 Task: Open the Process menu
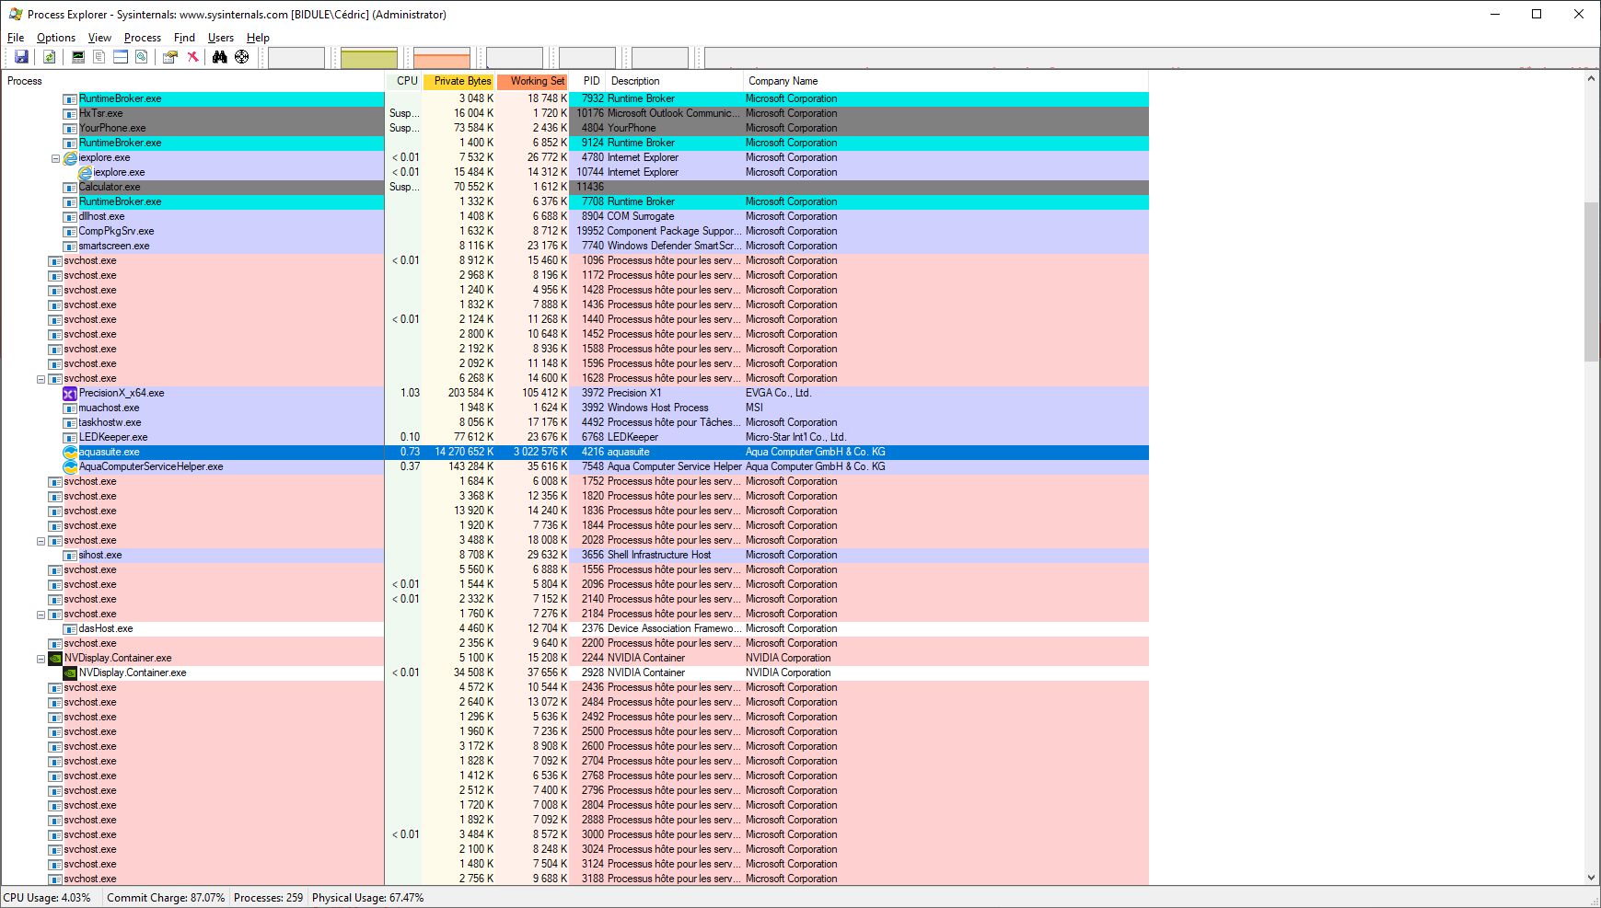142,38
